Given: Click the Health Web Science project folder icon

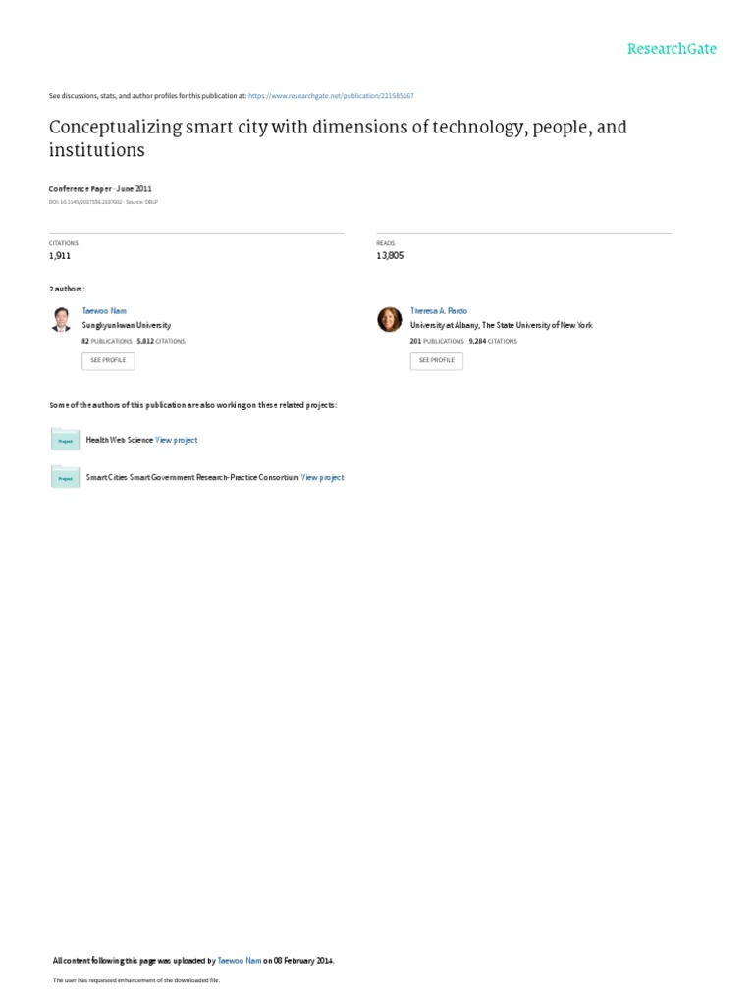Looking at the screenshot, I should tap(66, 439).
